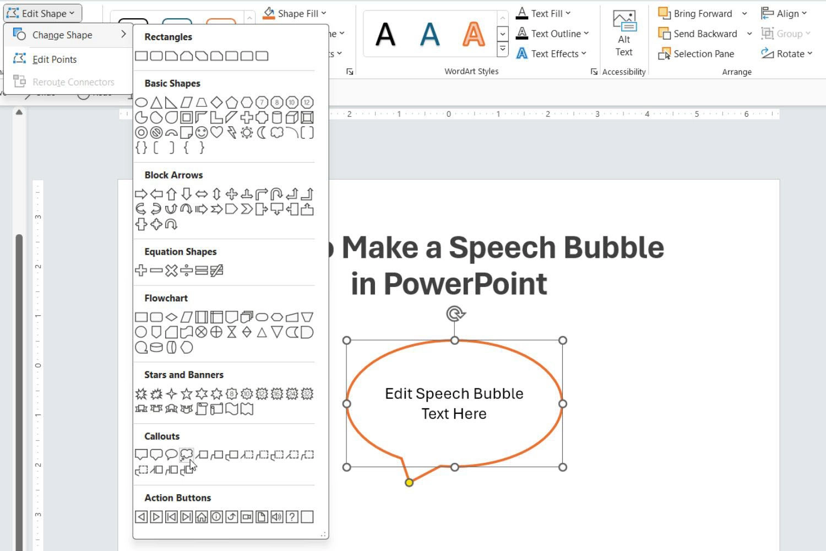Select the rectangular speech bubble callout
The height and width of the screenshot is (551, 826).
142,455
